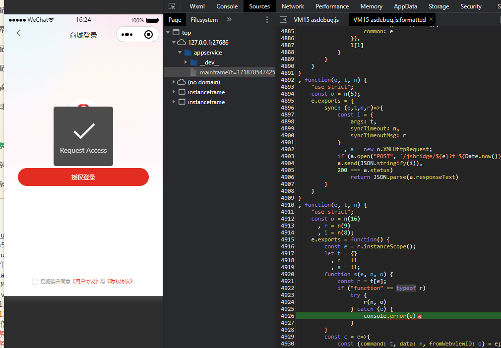Open the Storage tab
Screen dimensions: 501x348
coord(438,6)
